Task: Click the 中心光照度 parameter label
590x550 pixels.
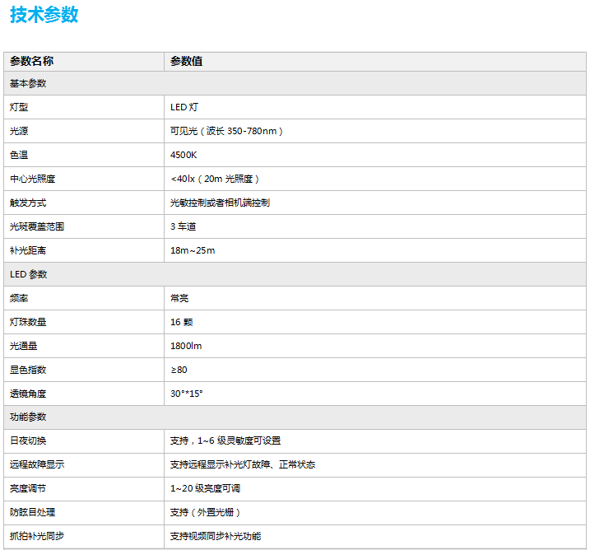Action: coord(32,179)
